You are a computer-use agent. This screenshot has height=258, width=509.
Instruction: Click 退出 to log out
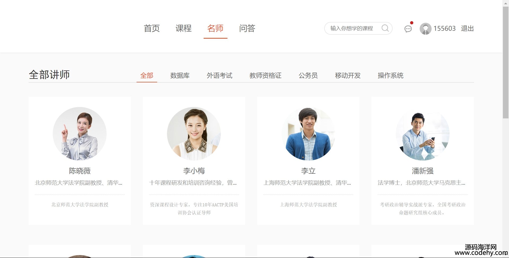467,28
